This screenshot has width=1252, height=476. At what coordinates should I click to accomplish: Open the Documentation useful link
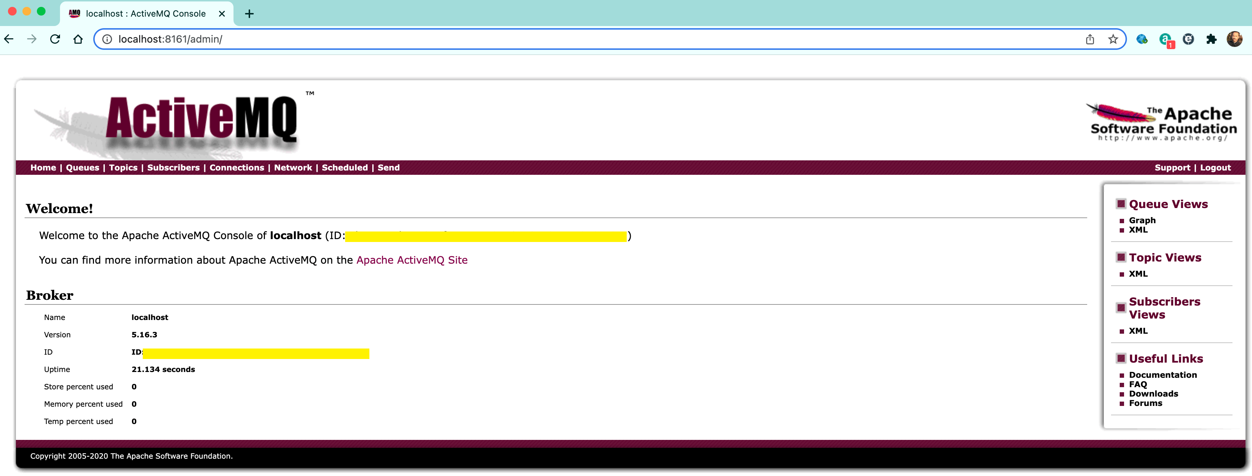pos(1163,375)
